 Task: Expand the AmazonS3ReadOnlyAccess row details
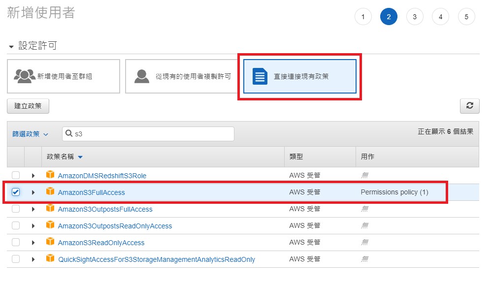tap(33, 243)
